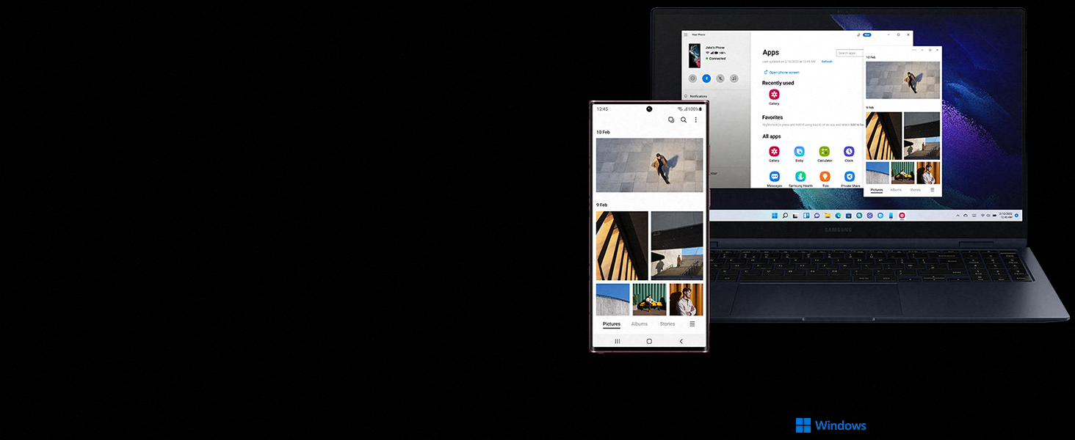This screenshot has height=440, width=1075.
Task: Expand the system tray hidden icons chevron
Action: tap(958, 216)
